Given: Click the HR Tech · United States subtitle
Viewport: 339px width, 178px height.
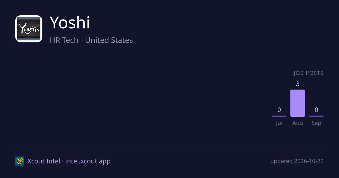Looking at the screenshot, I should (x=91, y=40).
